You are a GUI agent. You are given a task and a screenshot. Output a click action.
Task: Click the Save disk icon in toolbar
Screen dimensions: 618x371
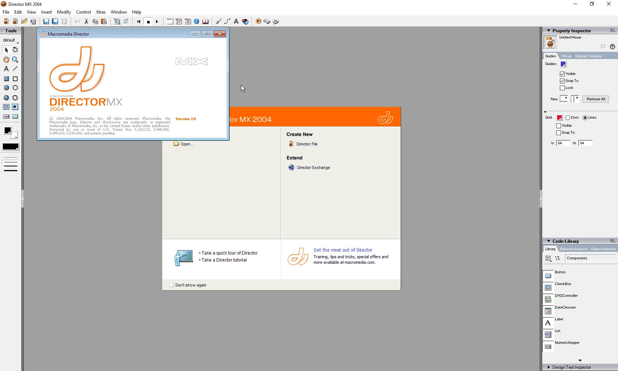tap(46, 22)
